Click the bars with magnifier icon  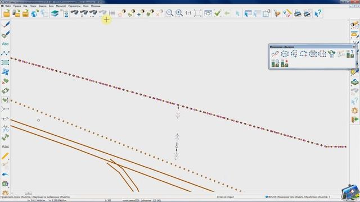(275, 63)
